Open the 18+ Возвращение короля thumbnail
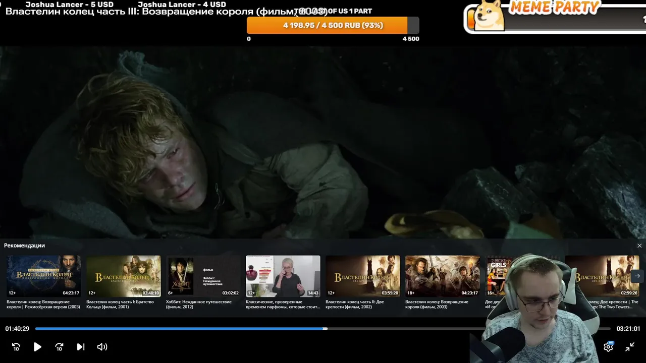 pos(443,276)
